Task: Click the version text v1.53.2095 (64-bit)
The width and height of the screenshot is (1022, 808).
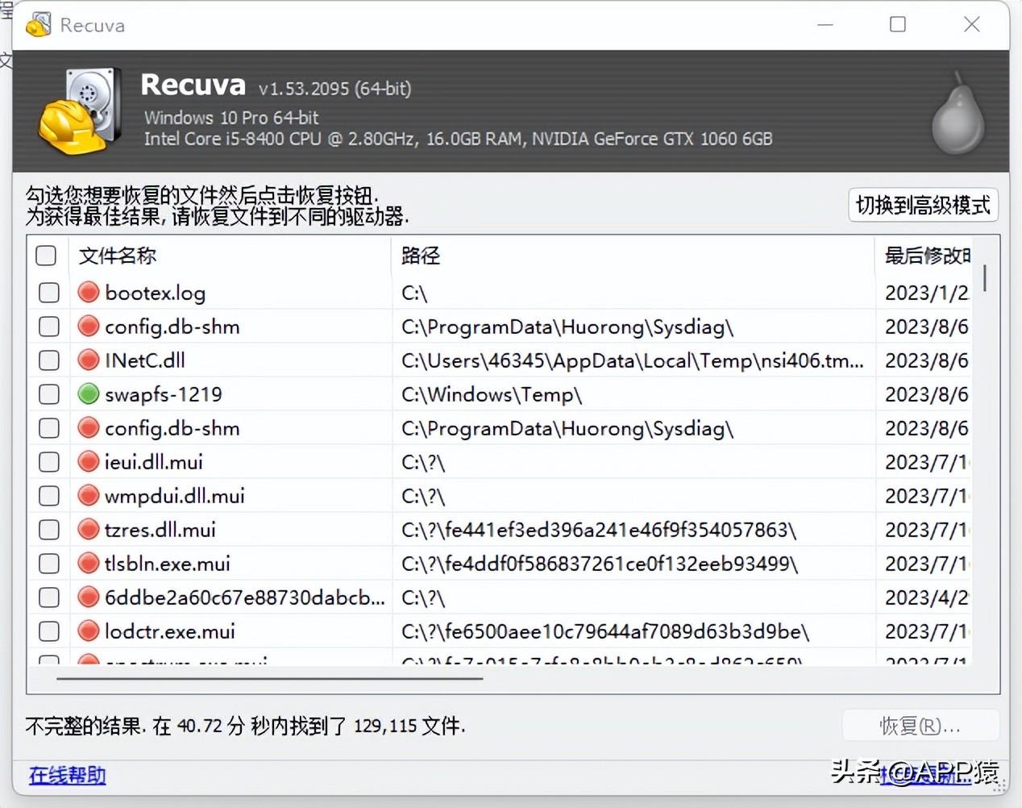Action: coord(334,88)
